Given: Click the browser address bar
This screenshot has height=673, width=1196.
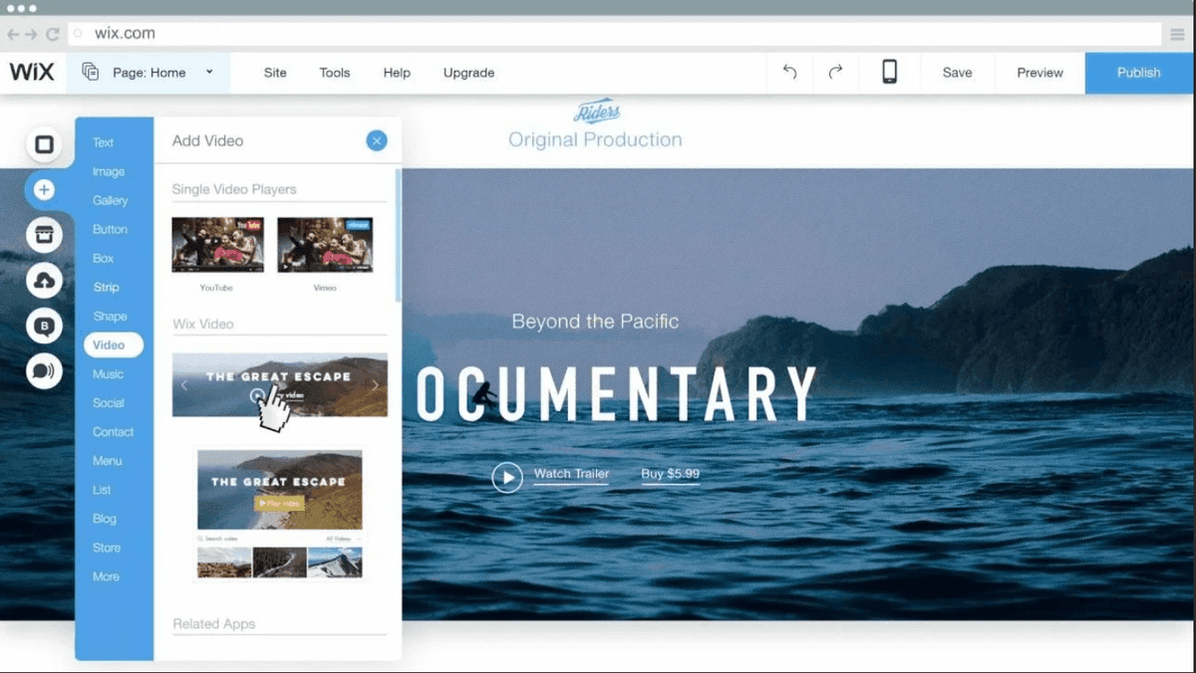Looking at the screenshot, I should pos(618,34).
